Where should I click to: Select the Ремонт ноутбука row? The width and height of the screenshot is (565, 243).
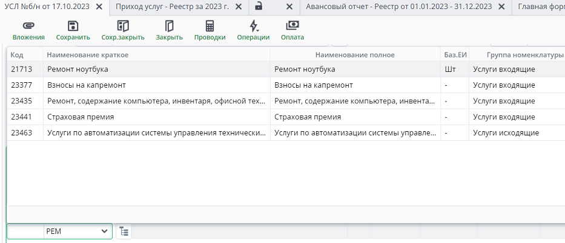[156, 69]
